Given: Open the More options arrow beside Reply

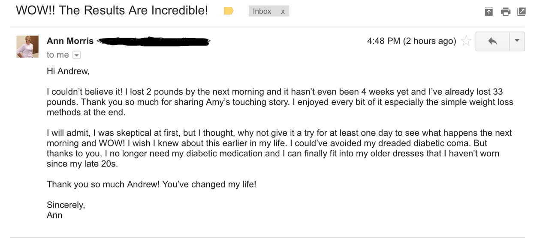Looking at the screenshot, I should tap(517, 41).
